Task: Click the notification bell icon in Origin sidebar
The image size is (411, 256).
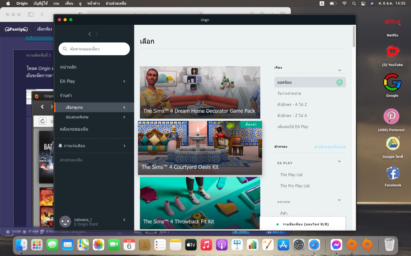Action: click(x=60, y=146)
